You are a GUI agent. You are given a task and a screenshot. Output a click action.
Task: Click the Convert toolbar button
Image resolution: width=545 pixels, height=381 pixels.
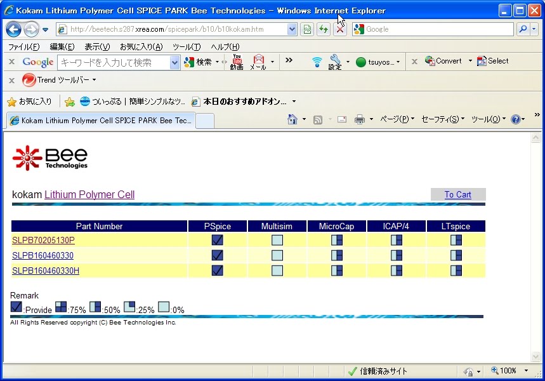(x=443, y=61)
